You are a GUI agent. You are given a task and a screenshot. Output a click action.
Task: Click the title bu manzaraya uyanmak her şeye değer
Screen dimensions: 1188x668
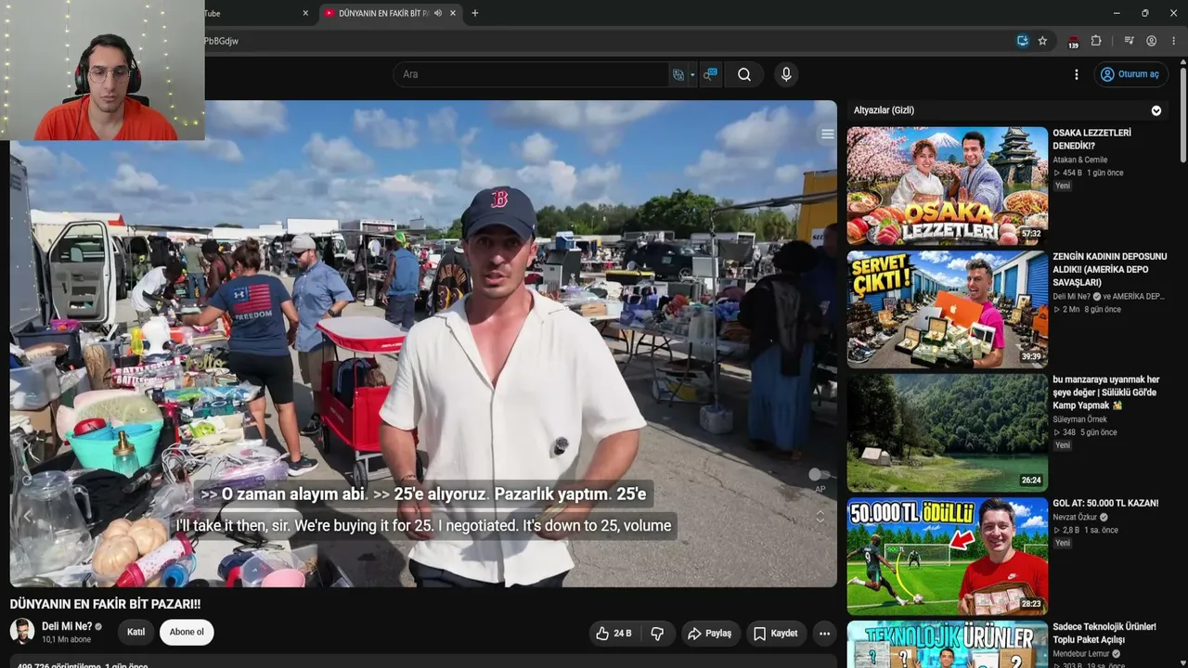coord(1105,392)
